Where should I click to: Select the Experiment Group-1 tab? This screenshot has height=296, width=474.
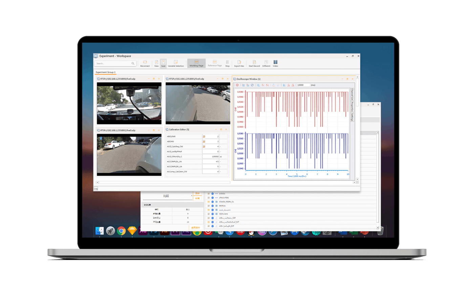(105, 72)
